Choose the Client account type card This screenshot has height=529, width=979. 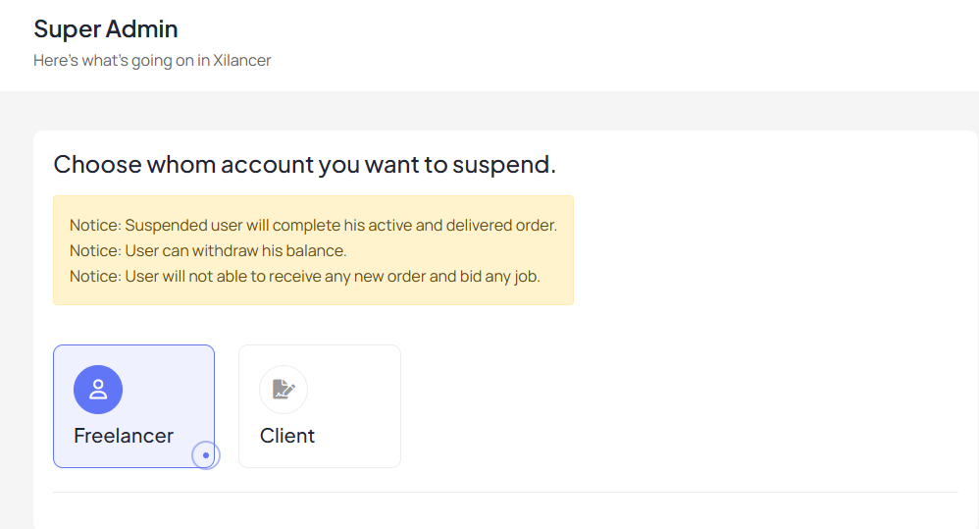click(x=320, y=406)
